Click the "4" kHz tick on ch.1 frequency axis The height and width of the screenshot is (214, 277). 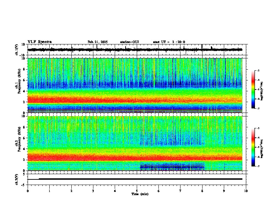tap(24, 91)
